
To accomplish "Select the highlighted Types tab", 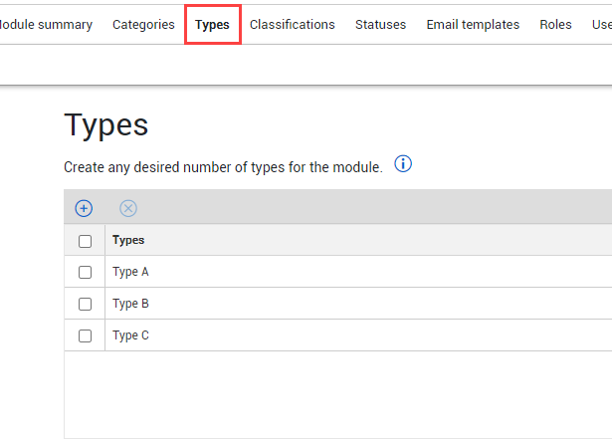I will (x=213, y=25).
